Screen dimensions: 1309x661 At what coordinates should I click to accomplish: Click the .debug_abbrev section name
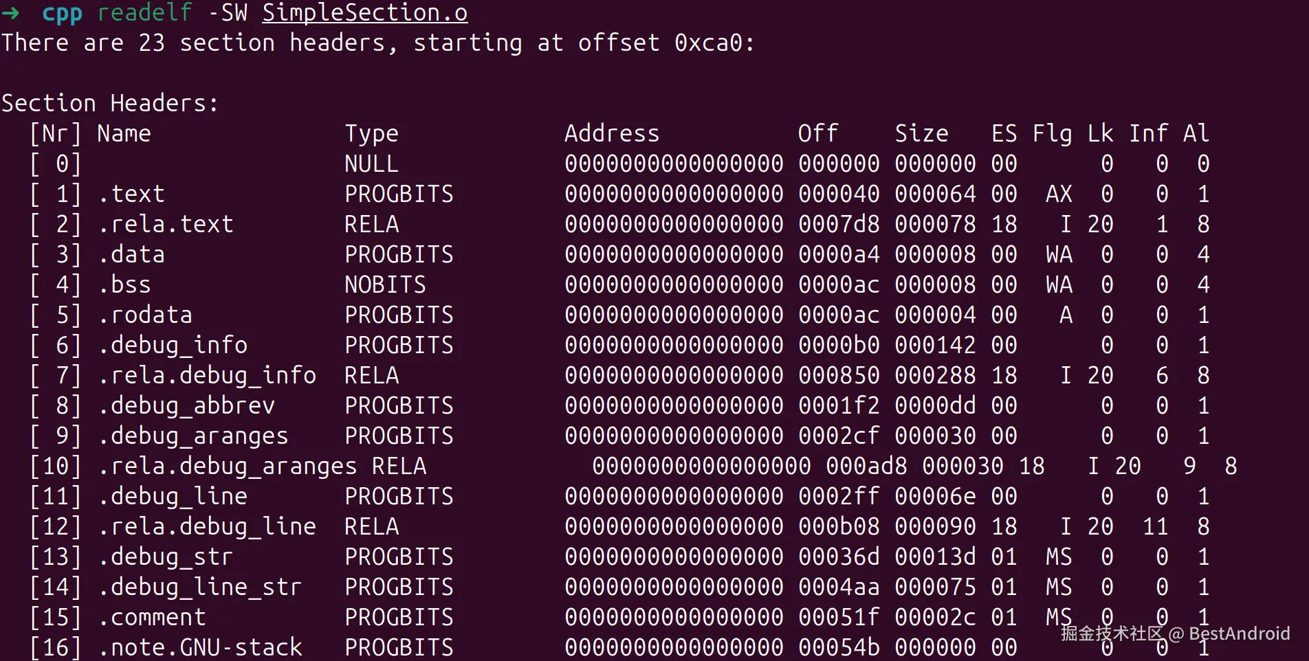[x=186, y=405]
